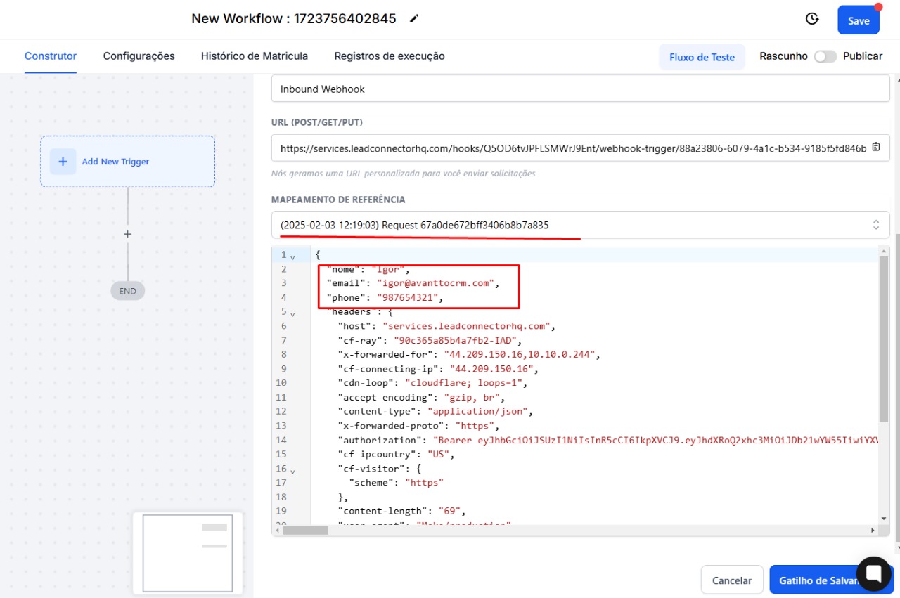900x598 pixels.
Task: Click the plus icon in Add New Trigger
Action: pos(63,162)
